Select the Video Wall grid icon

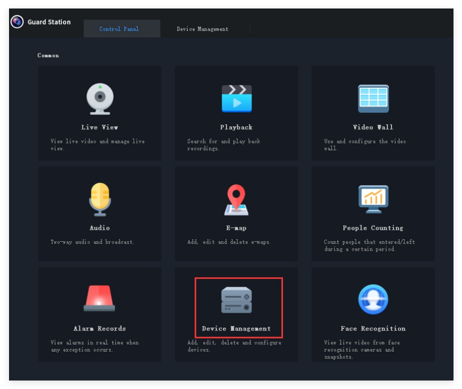point(373,99)
